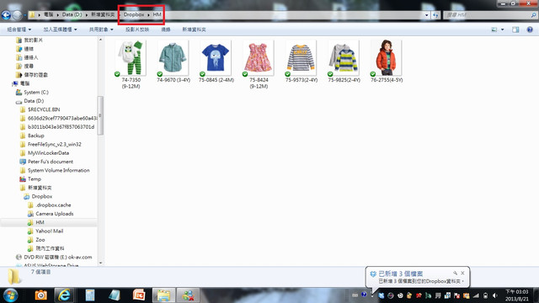This screenshot has height=303, width=539.
Task: Open the 組合管理 organize menu
Action: [19, 29]
